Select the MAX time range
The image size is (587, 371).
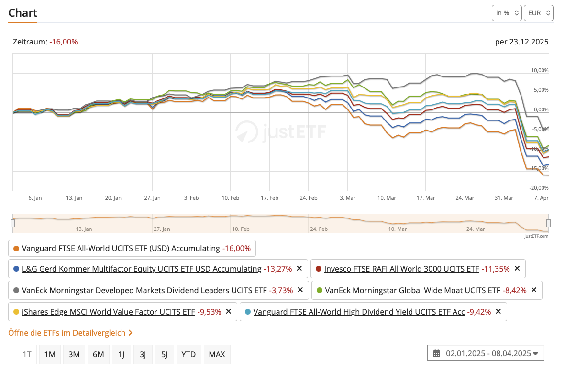coord(217,354)
